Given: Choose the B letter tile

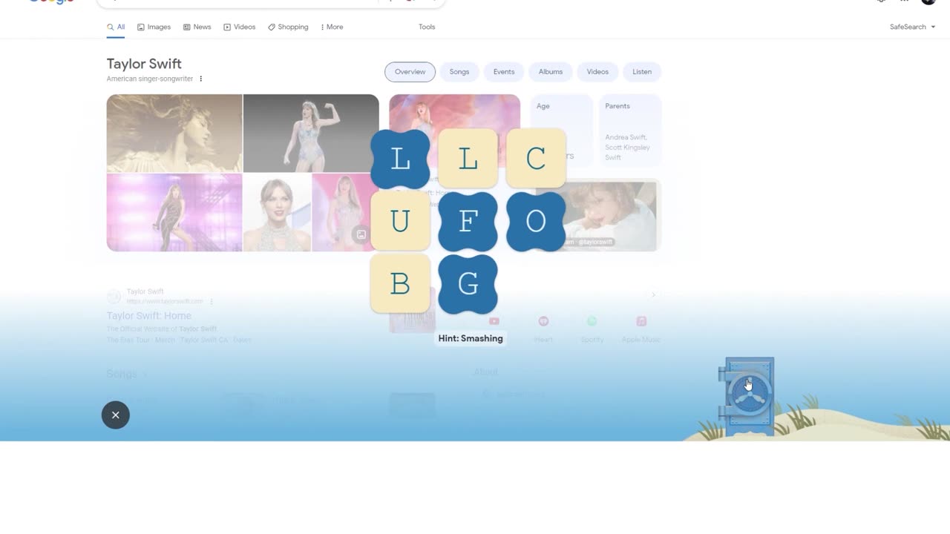Looking at the screenshot, I should [400, 284].
